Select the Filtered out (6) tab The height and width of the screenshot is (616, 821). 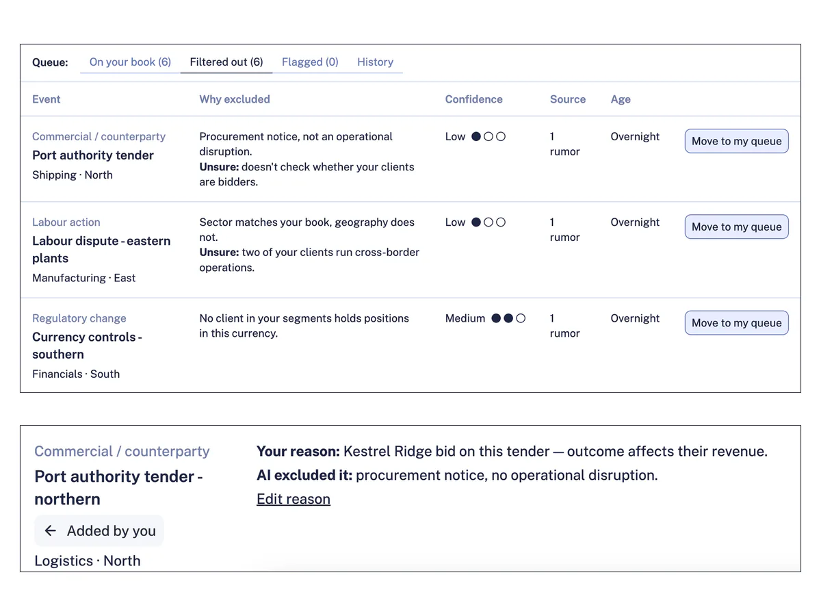pyautogui.click(x=226, y=62)
